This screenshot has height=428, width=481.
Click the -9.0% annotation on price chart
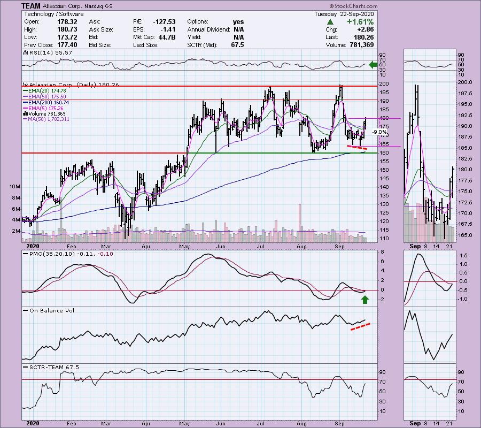point(379,132)
